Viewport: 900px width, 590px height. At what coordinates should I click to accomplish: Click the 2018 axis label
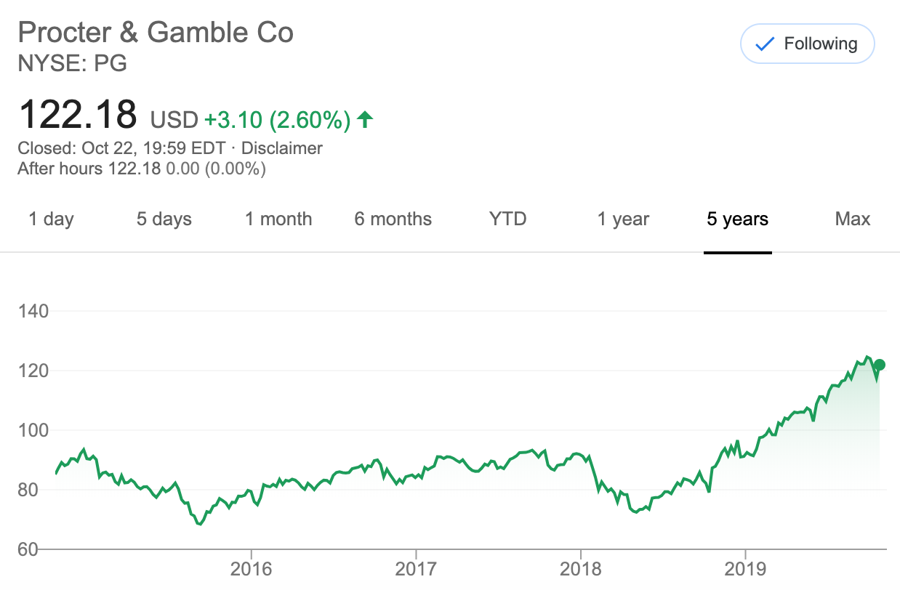click(x=581, y=569)
